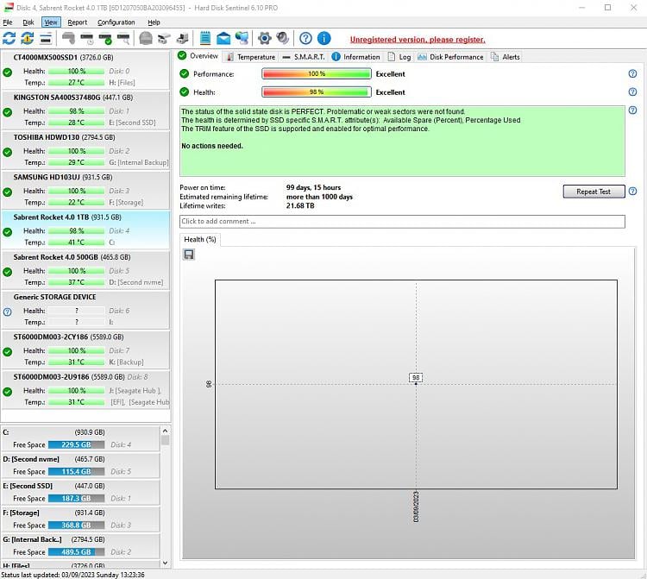This screenshot has height=579, width=647.
Task: Click the F: [Storage] volume entry
Action: (x=80, y=519)
